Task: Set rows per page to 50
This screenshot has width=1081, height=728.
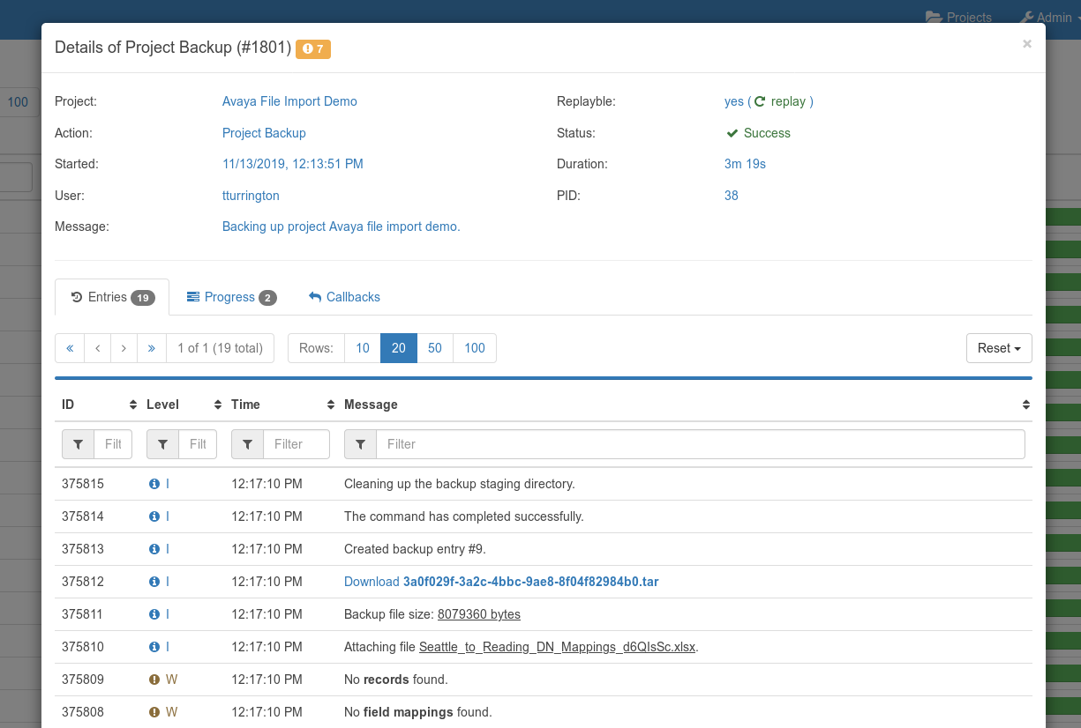Action: [x=434, y=348]
